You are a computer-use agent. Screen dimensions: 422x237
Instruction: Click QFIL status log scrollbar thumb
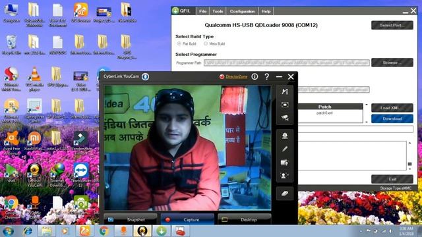pos(409,164)
